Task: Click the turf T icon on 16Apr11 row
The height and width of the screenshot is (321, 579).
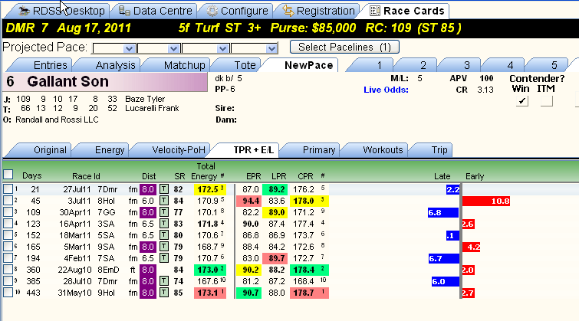Action: (x=164, y=224)
